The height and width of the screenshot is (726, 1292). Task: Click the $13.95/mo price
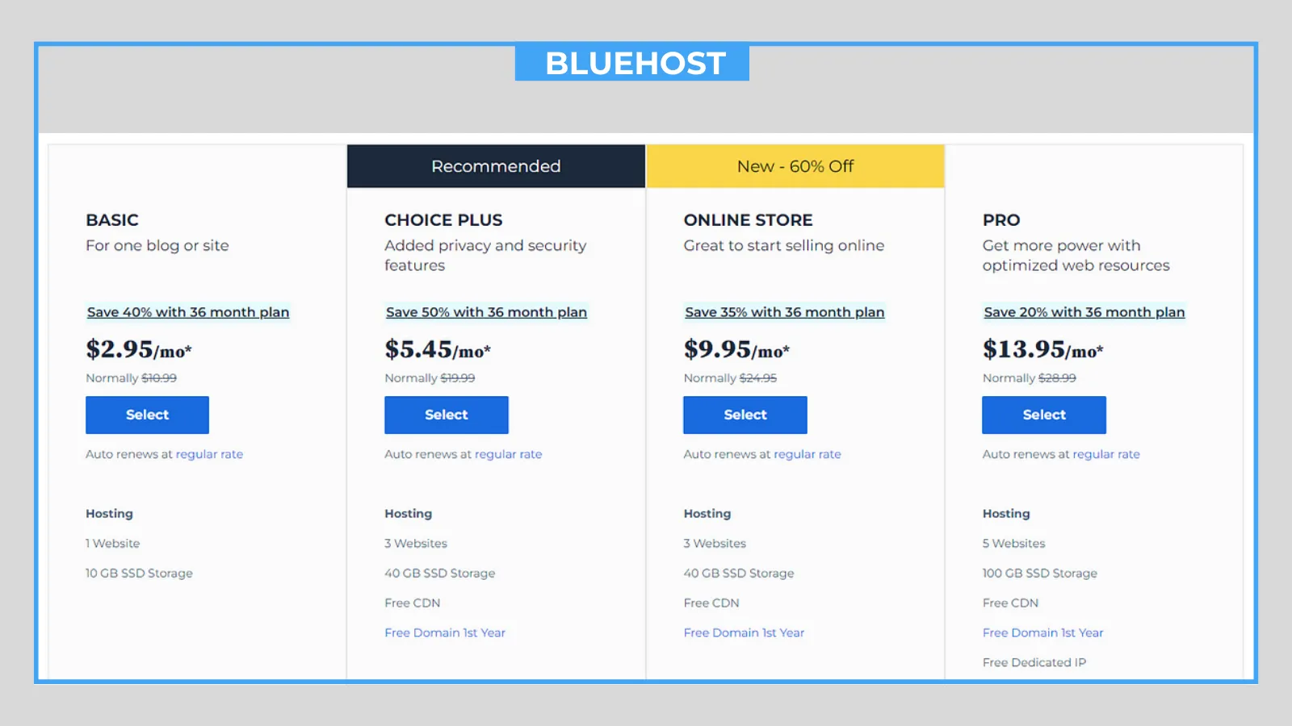pos(1042,349)
